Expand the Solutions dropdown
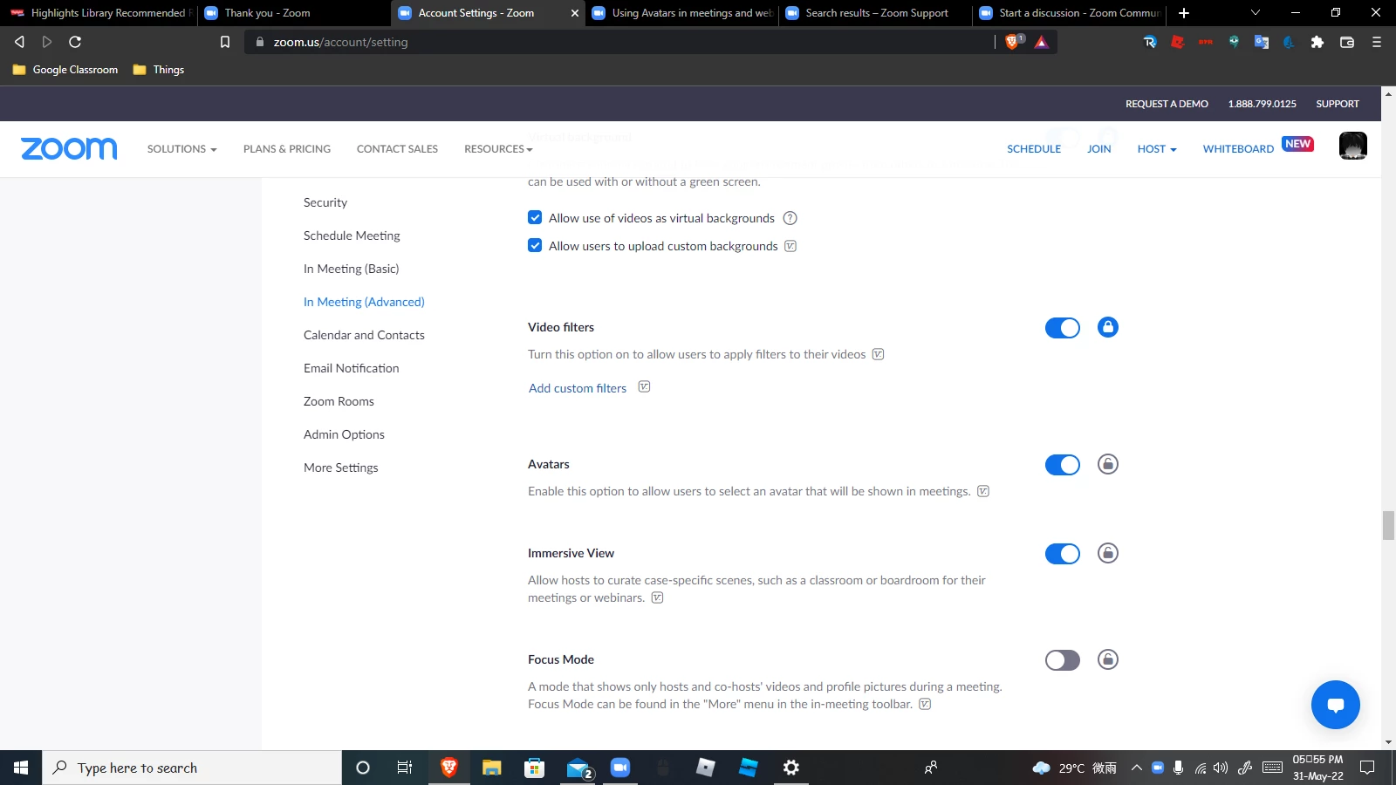 point(181,149)
